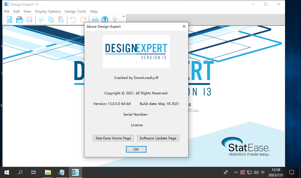Image resolution: width=301 pixels, height=178 pixels.
Task: Open the Help menu
Action: [x=94, y=11]
